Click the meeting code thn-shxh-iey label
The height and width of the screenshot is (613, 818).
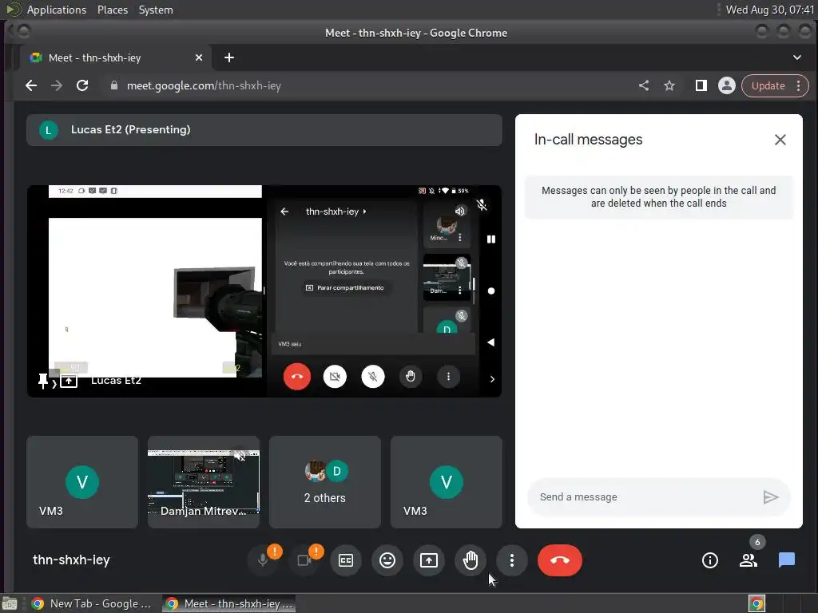(71, 560)
